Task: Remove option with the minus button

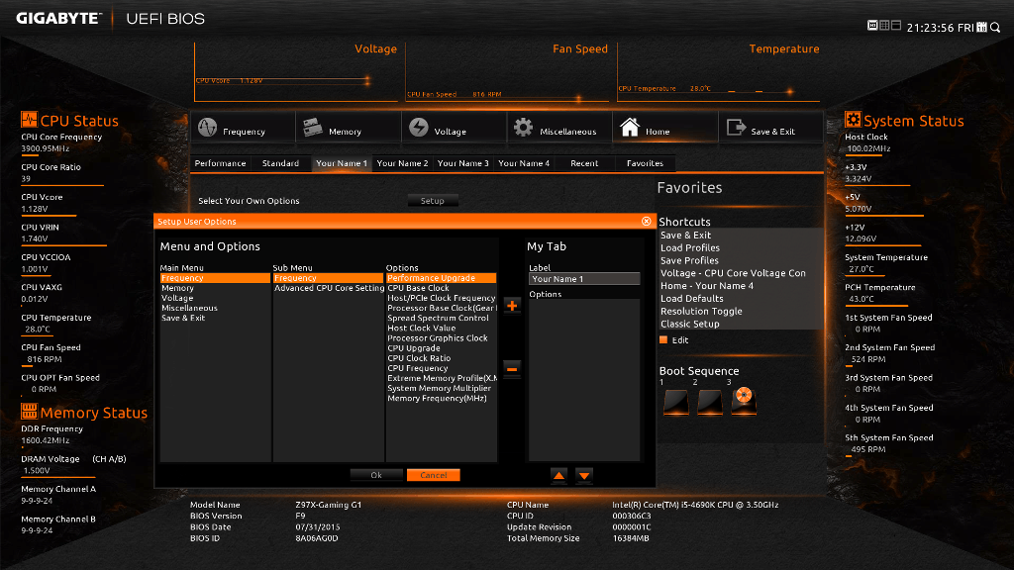Action: [512, 369]
